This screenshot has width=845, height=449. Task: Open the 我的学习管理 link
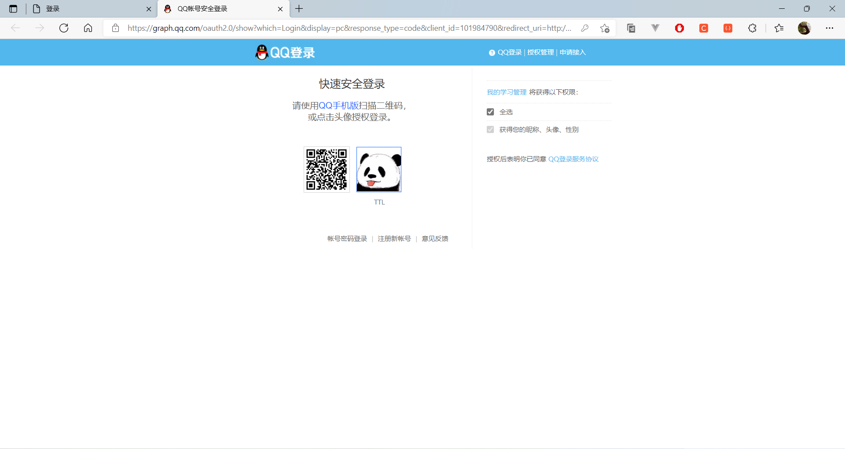click(x=507, y=92)
